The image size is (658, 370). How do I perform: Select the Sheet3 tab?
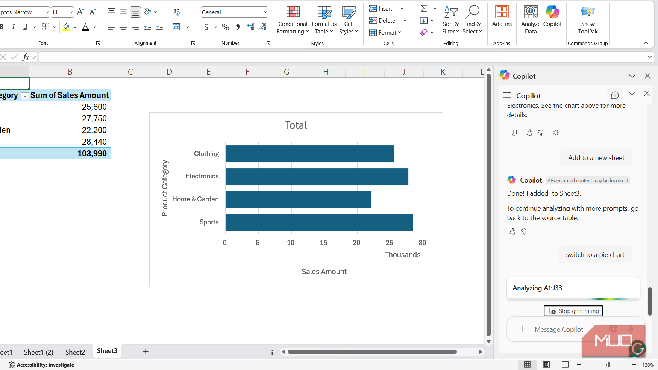(107, 351)
